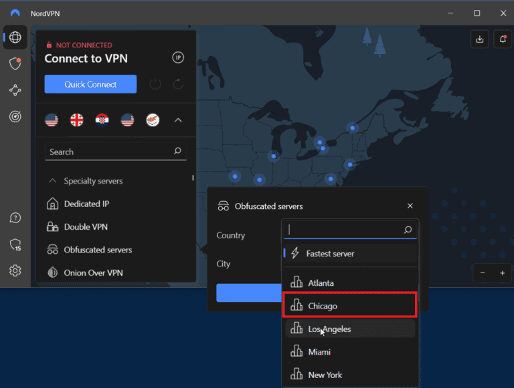
Task: Open the globe VPN map sidebar icon
Action: 15,37
